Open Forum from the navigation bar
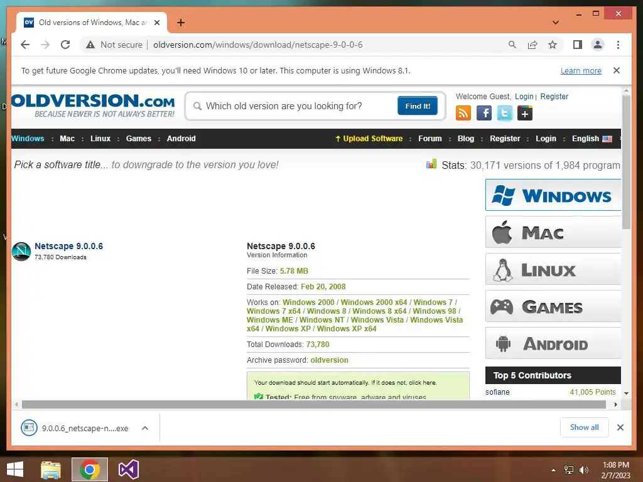This screenshot has width=643, height=482. [x=430, y=139]
